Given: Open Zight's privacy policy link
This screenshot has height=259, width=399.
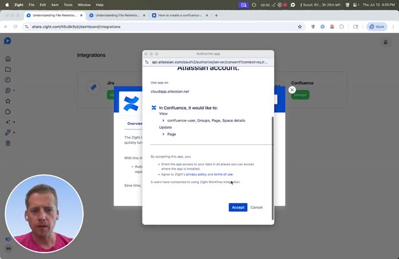Looking at the screenshot, I should [x=196, y=174].
